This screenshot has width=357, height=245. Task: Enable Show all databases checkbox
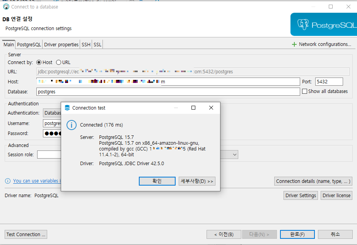pyautogui.click(x=304, y=91)
